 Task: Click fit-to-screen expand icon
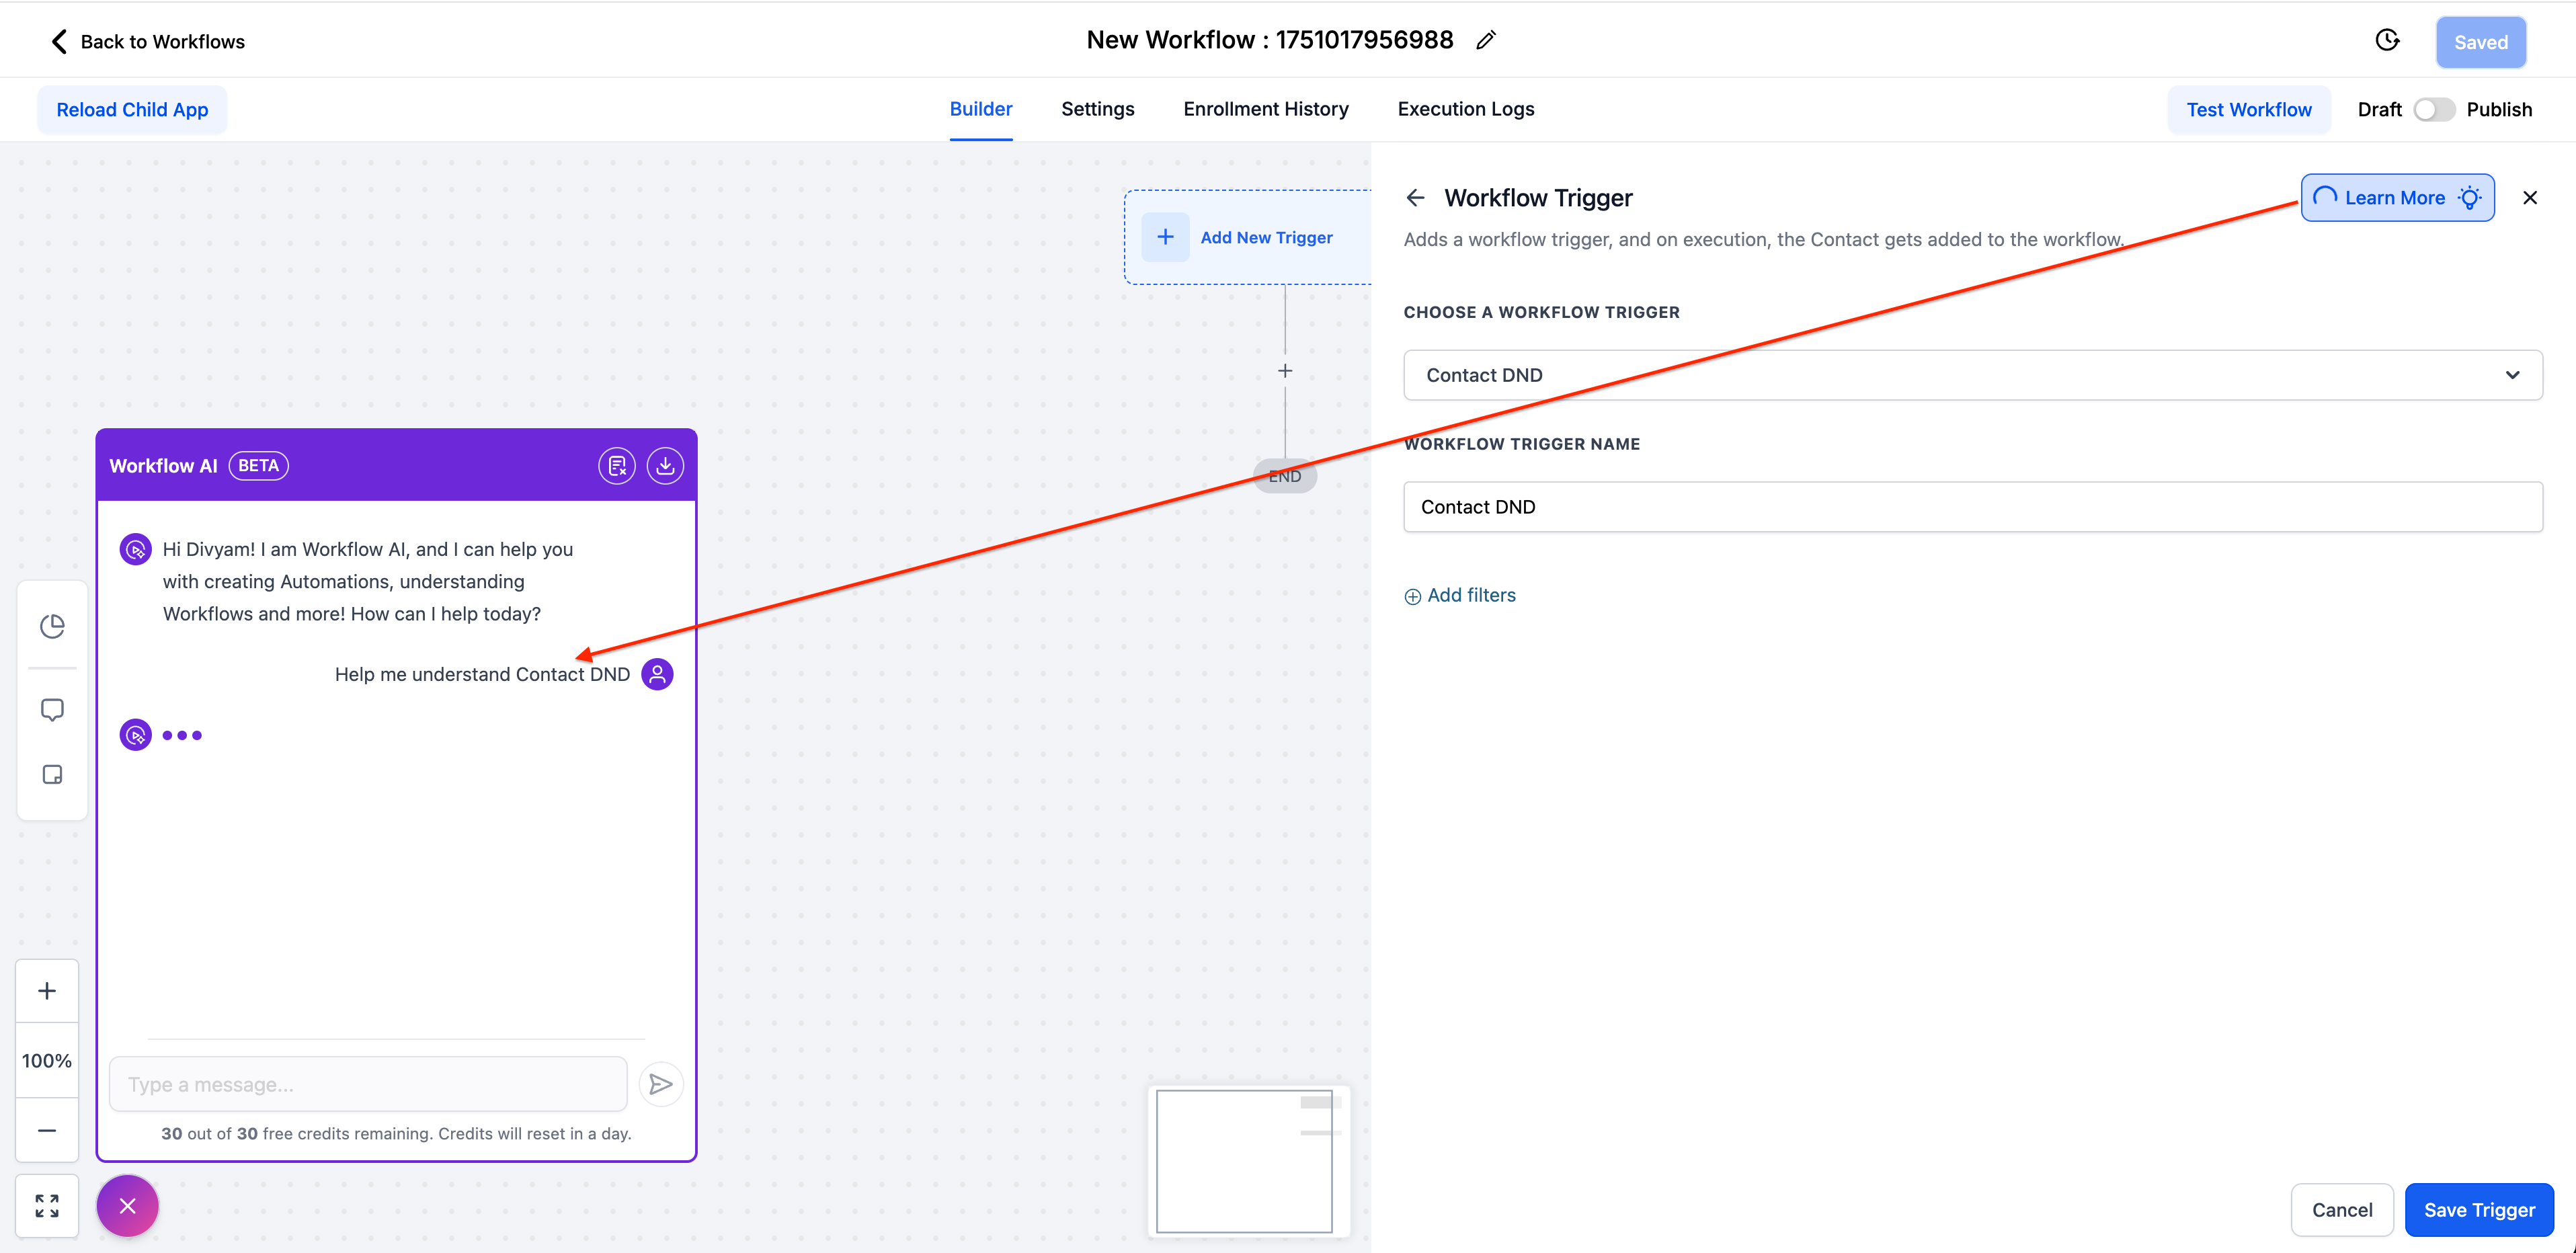47,1206
